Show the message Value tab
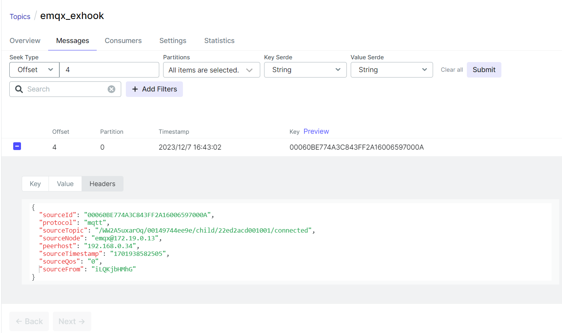The height and width of the screenshot is (333, 562). pos(65,184)
